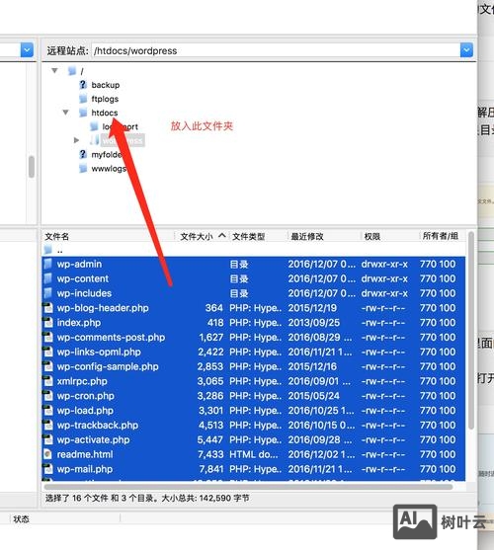This screenshot has width=494, height=550.
Task: Click the wp-activate.php file icon
Action: pos(48,439)
